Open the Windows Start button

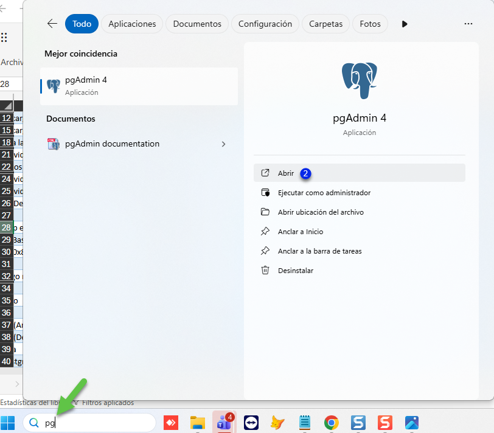7,423
